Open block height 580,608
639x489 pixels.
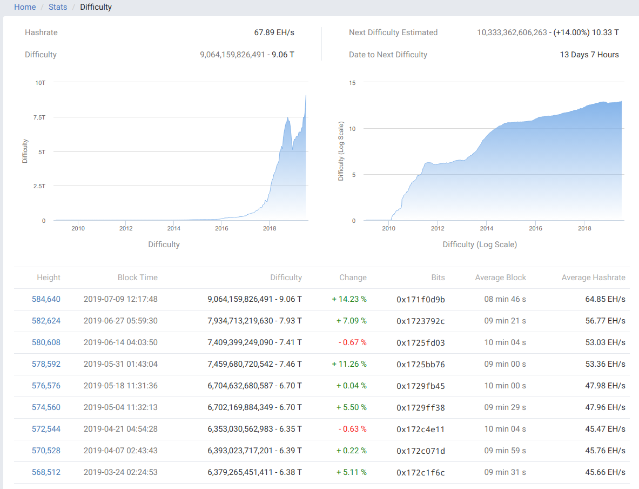[x=46, y=342]
